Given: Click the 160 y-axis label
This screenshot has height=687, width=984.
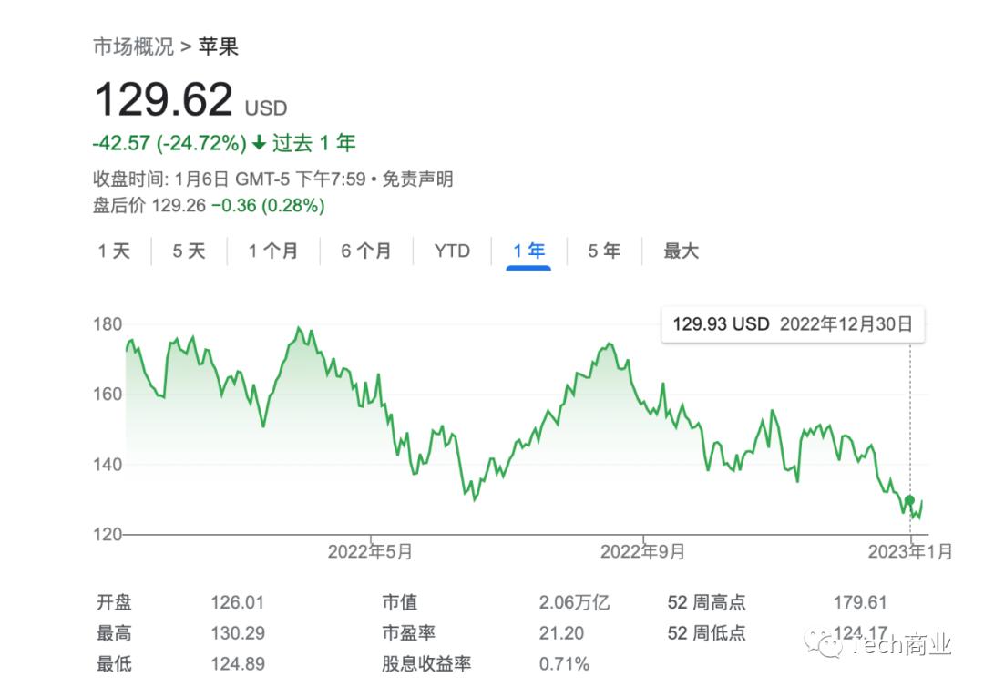Looking at the screenshot, I should click(x=108, y=394).
